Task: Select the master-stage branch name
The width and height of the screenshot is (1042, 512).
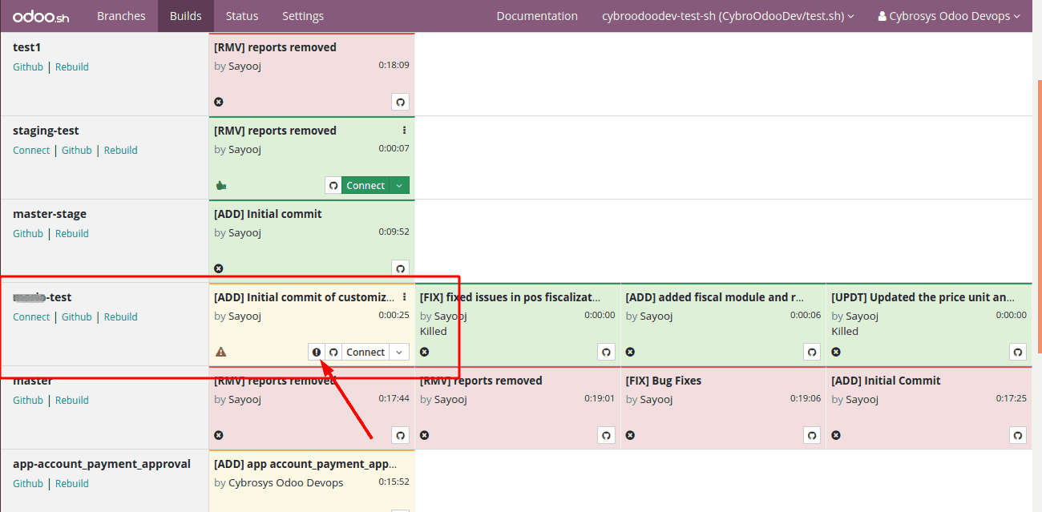Action: (50, 214)
